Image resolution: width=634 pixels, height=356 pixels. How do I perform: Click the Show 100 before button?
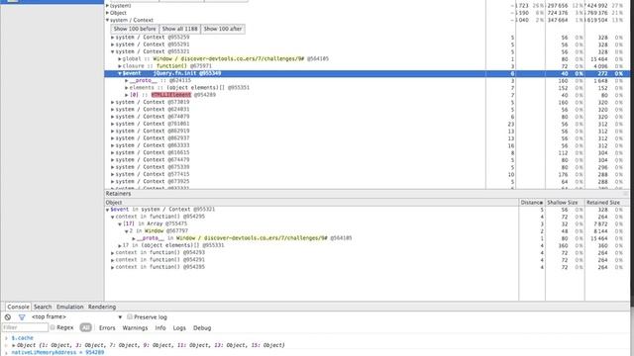coord(135,29)
